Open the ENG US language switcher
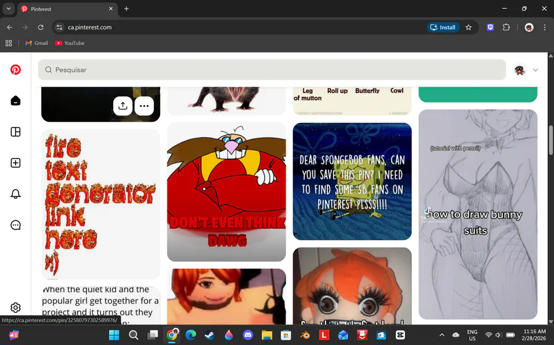 point(472,335)
